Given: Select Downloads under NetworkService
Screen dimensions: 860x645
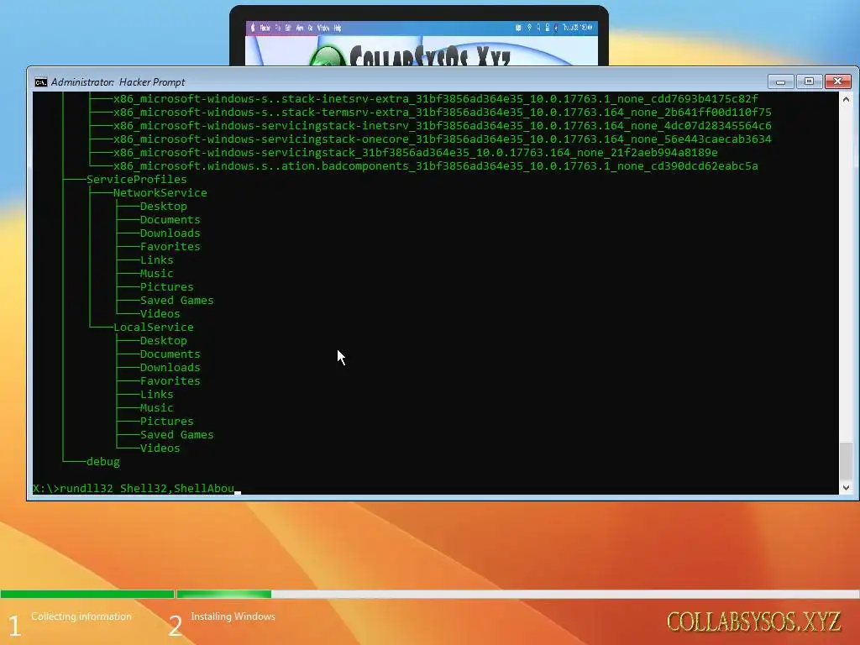Looking at the screenshot, I should [170, 233].
